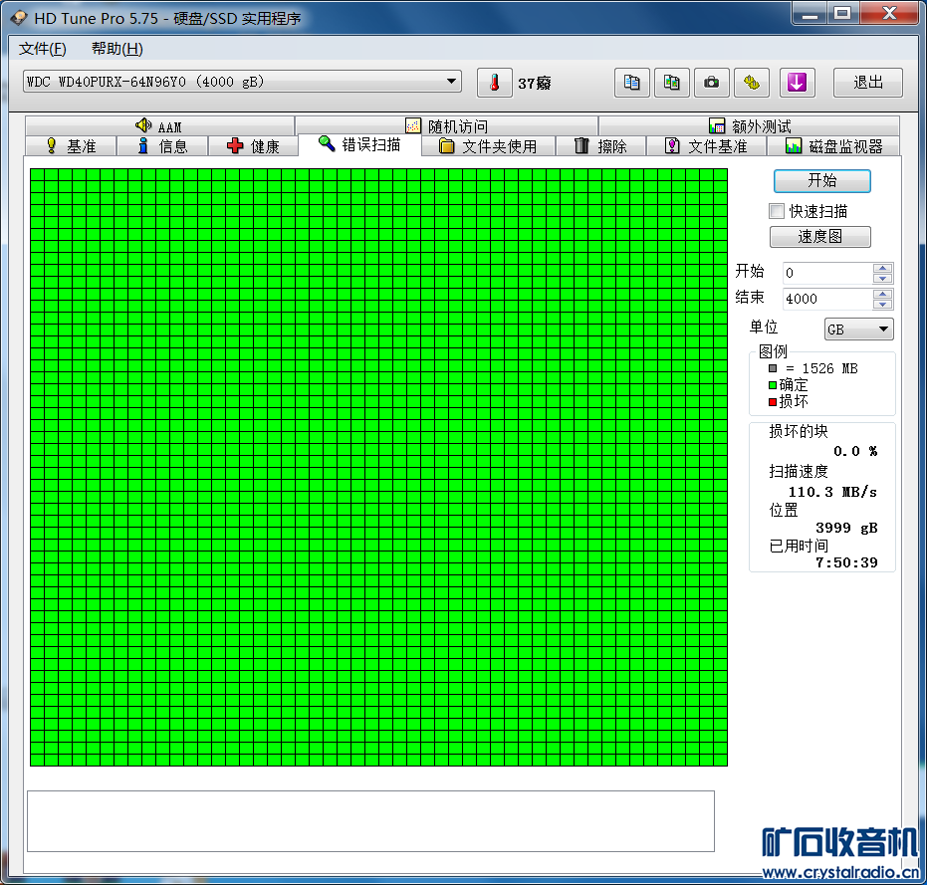Click the red 损坏 legend swatch
927x885 pixels.
772,402
